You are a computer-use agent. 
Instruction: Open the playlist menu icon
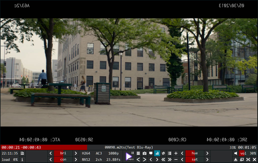(138, 153)
